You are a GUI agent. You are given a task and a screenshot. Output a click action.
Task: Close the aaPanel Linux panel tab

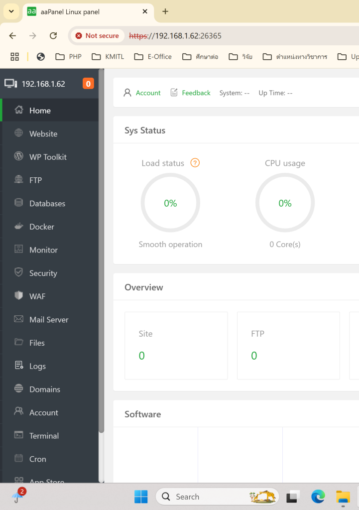click(x=145, y=11)
